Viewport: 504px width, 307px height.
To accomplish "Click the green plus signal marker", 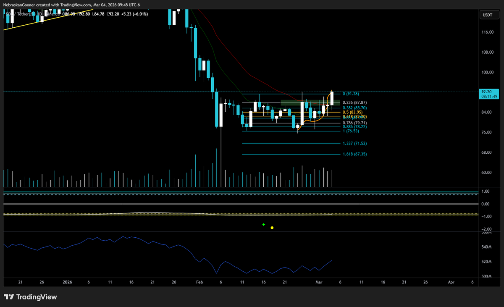I will click(264, 225).
